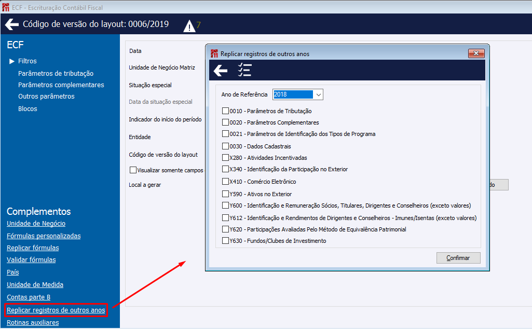Image resolution: width=532 pixels, height=329 pixels.
Task: Open Fórmulas personalizadas link
Action: click(44, 236)
